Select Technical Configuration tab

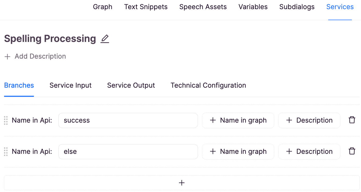[208, 86]
